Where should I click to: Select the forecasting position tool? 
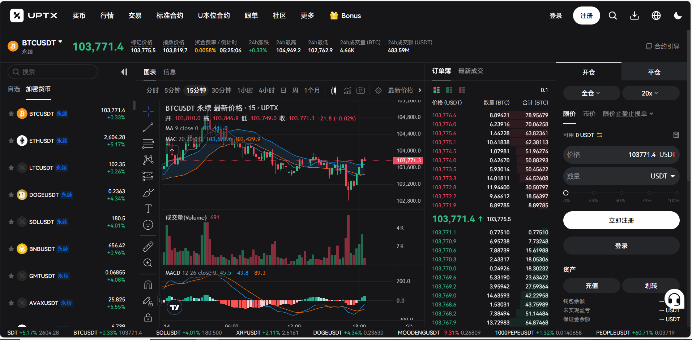click(148, 176)
